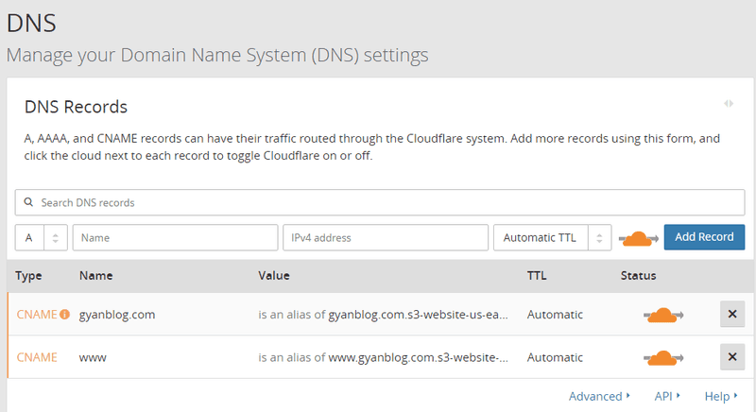Click CNAME type of www record
The height and width of the screenshot is (412, 756).
click(37, 357)
